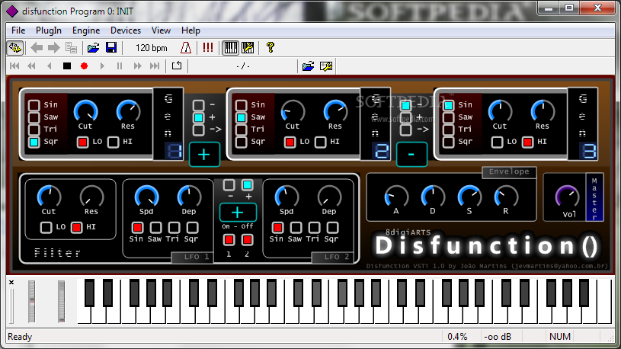Click the Cut knob on generator 1
This screenshot has height=349, width=621.
coord(86,111)
